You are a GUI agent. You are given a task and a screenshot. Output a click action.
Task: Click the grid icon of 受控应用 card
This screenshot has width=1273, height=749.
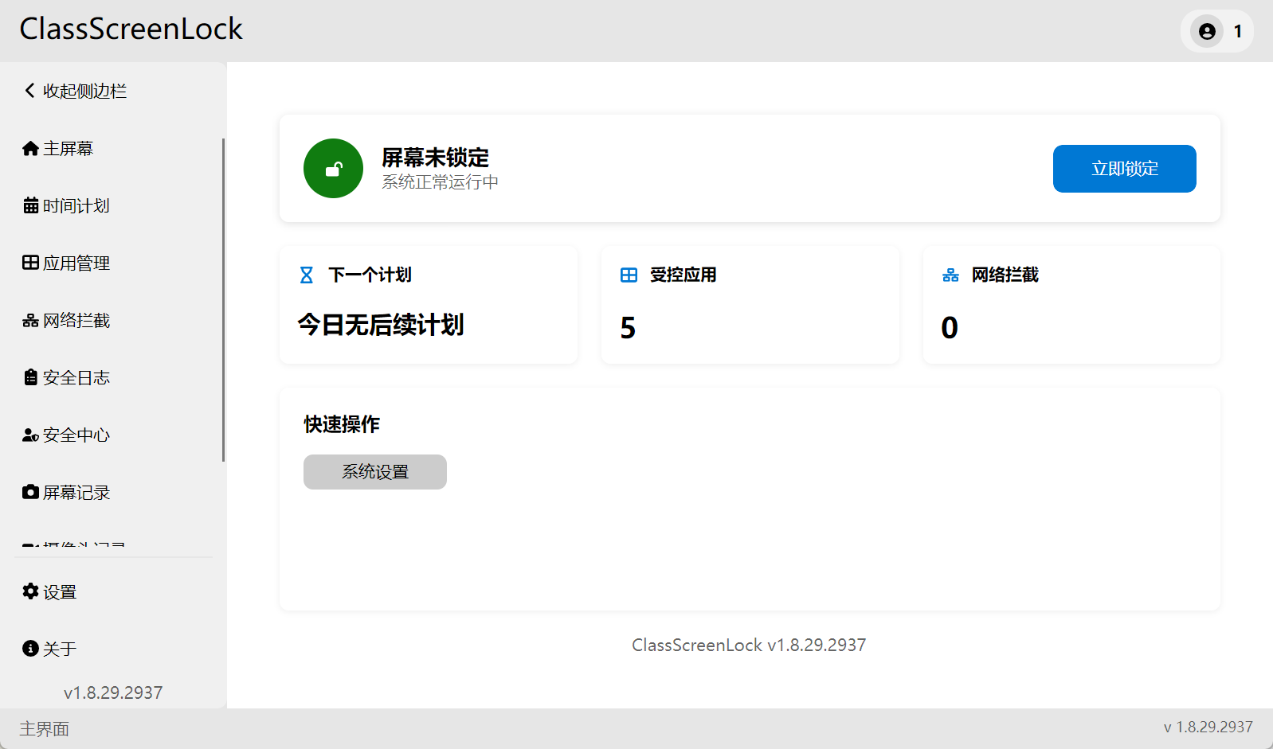point(629,275)
